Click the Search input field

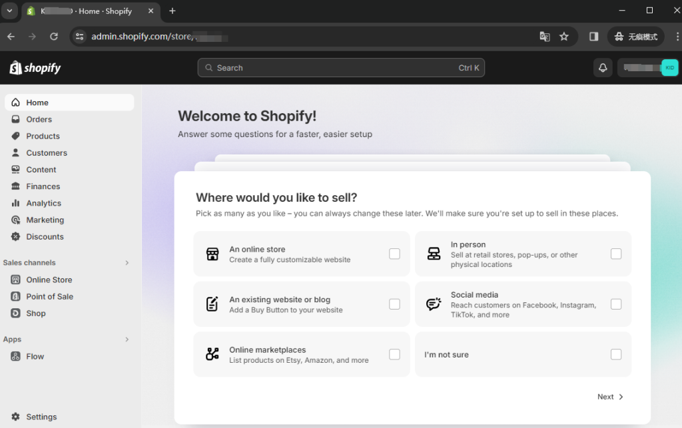(341, 68)
